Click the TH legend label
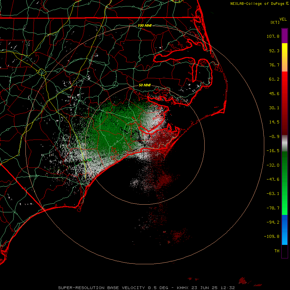 coord(277,251)
